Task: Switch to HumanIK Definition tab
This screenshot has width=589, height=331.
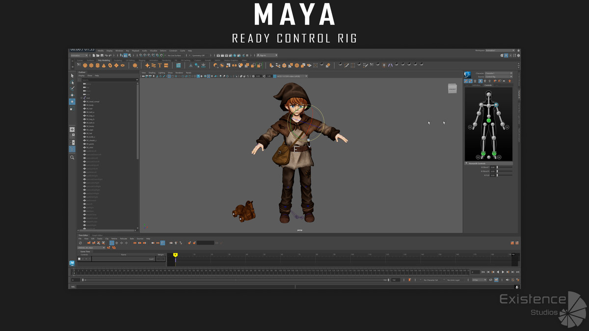Action: [x=476, y=85]
